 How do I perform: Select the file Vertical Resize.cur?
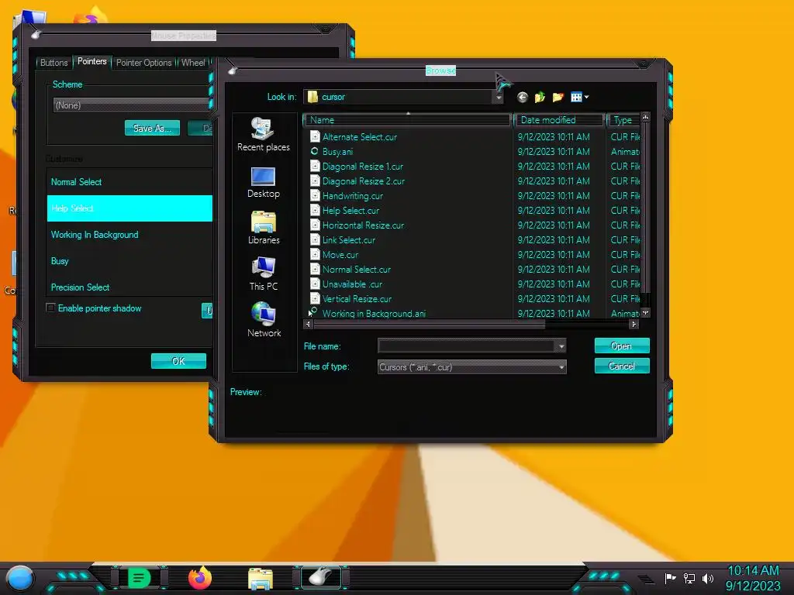click(357, 298)
